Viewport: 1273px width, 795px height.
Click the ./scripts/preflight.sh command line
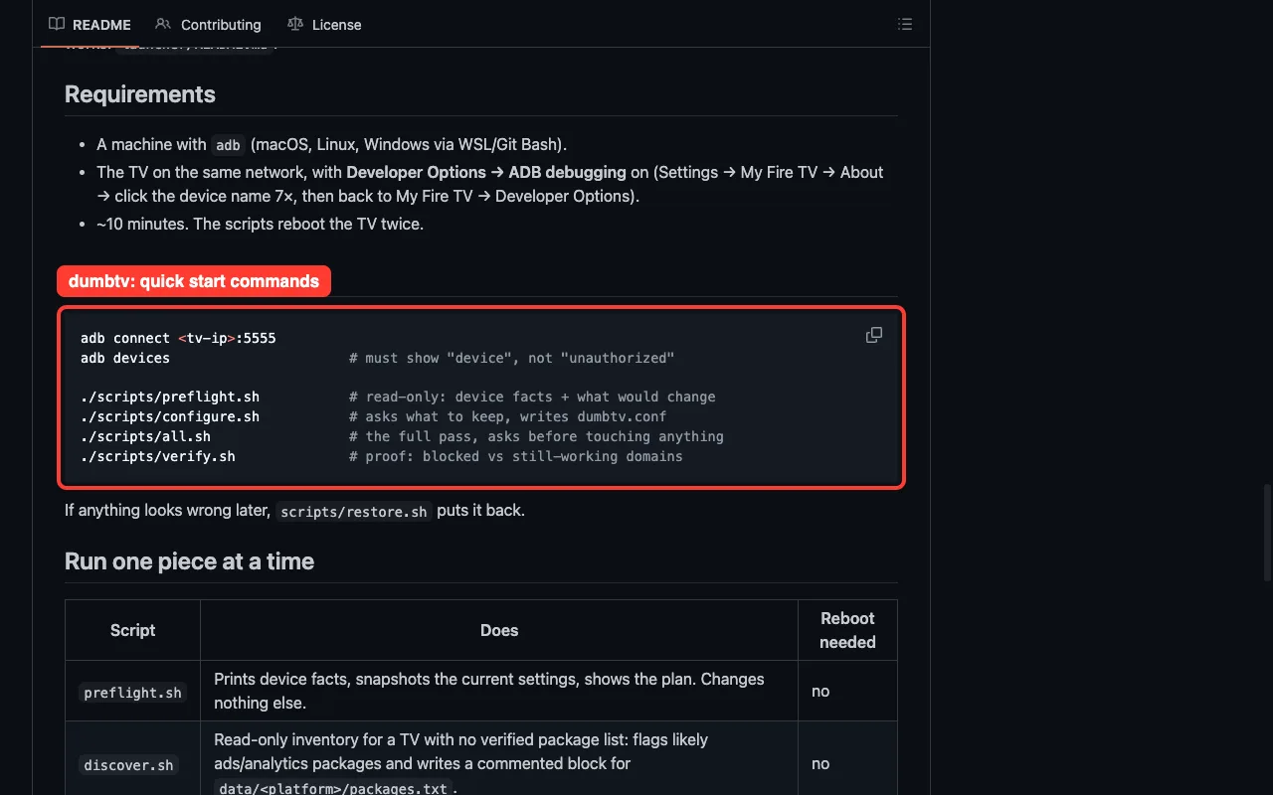click(x=170, y=397)
